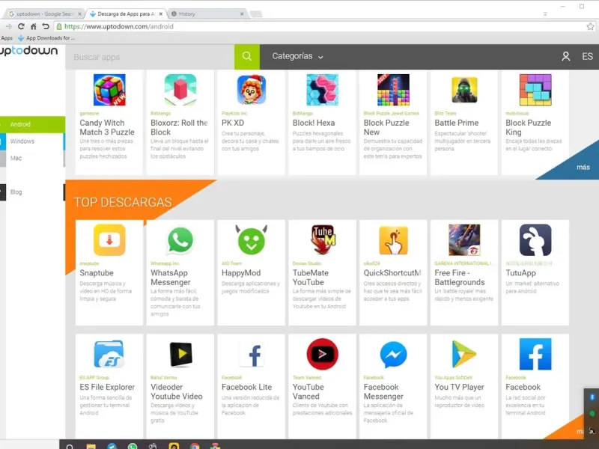
Task: Open the Bloxorz: Roll the Block icon
Action: pyautogui.click(x=180, y=90)
